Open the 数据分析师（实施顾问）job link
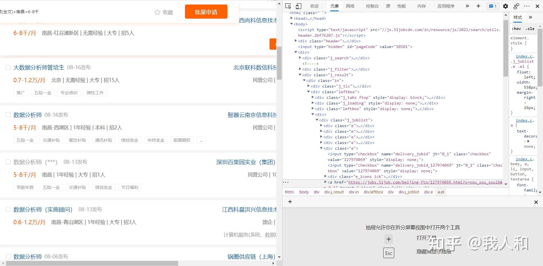 click(x=43, y=210)
